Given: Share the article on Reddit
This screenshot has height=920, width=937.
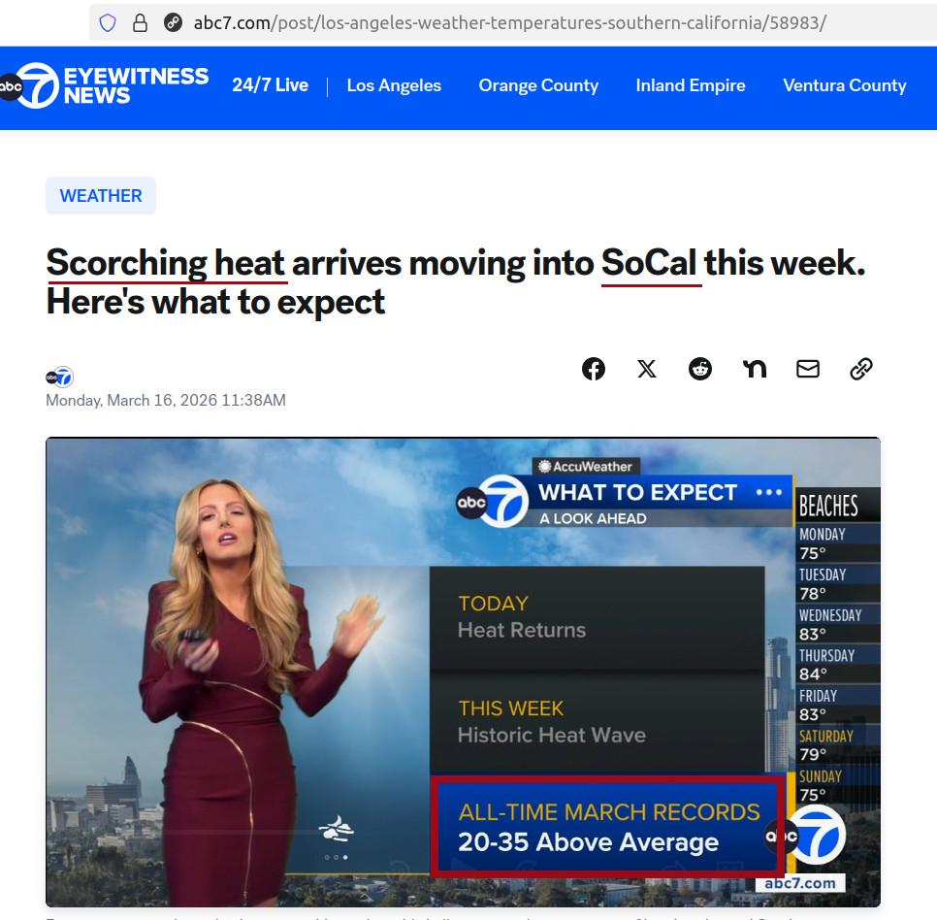Looking at the screenshot, I should pyautogui.click(x=700, y=369).
